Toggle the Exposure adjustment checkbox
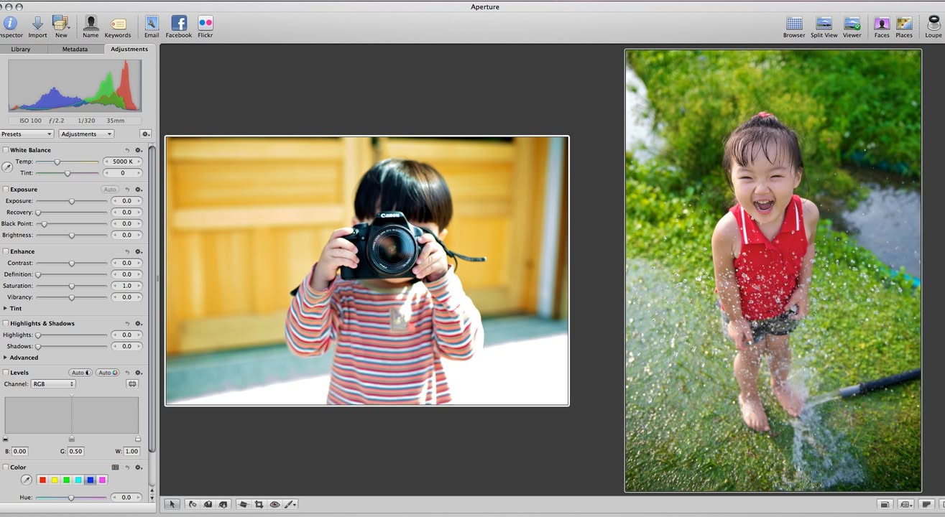The width and height of the screenshot is (945, 517). tap(6, 190)
